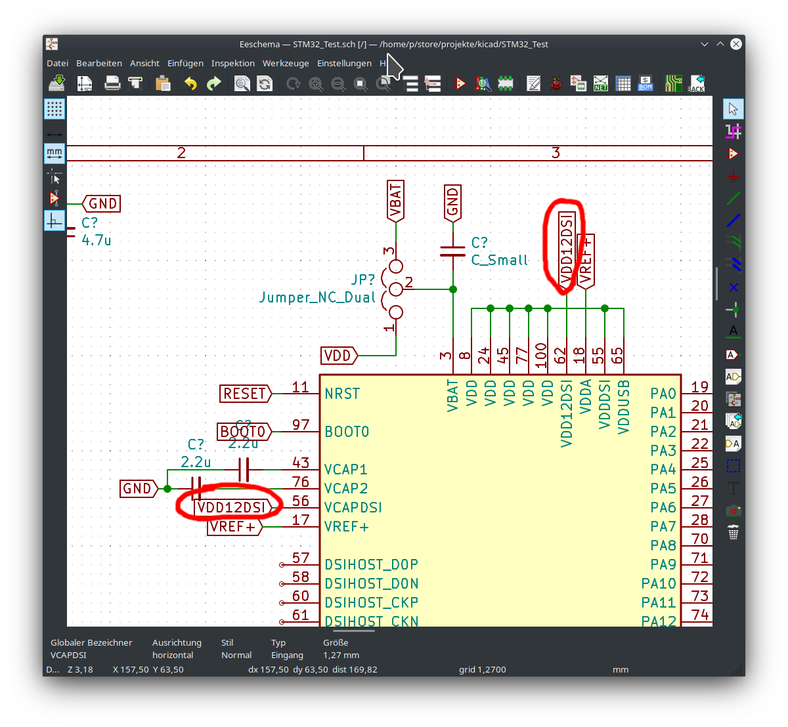Open the Ansicht menu
Viewport: 788px width, 727px height.
click(144, 63)
